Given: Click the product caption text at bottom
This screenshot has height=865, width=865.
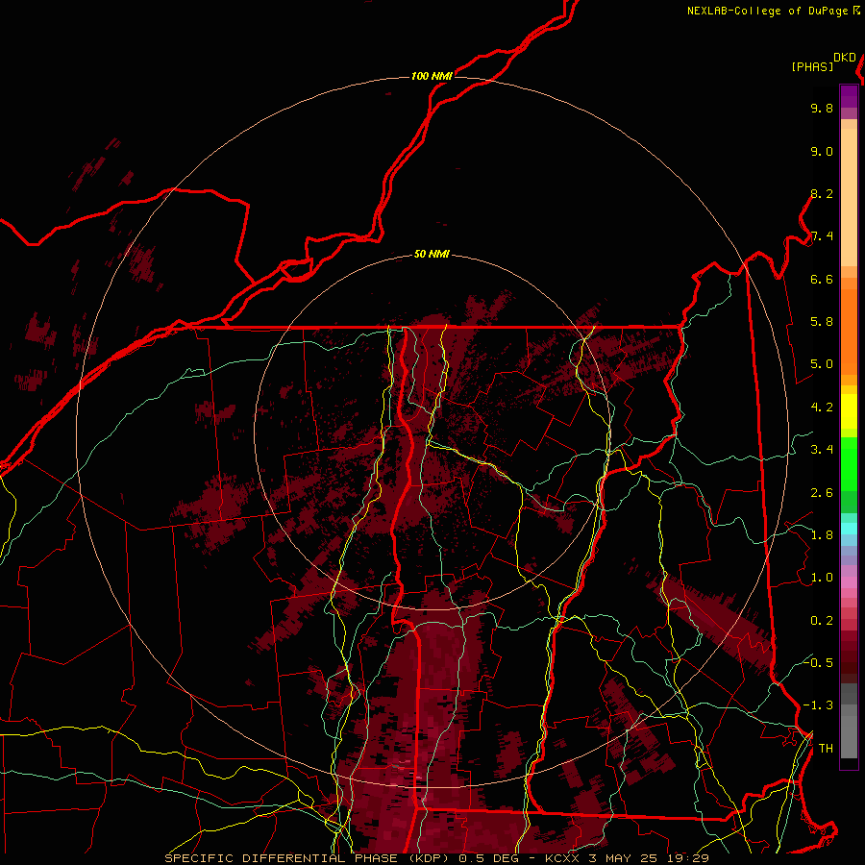Looking at the screenshot, I should click(436, 858).
